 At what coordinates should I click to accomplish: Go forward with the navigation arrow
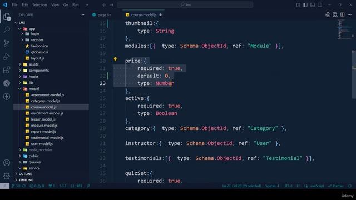point(111,5)
